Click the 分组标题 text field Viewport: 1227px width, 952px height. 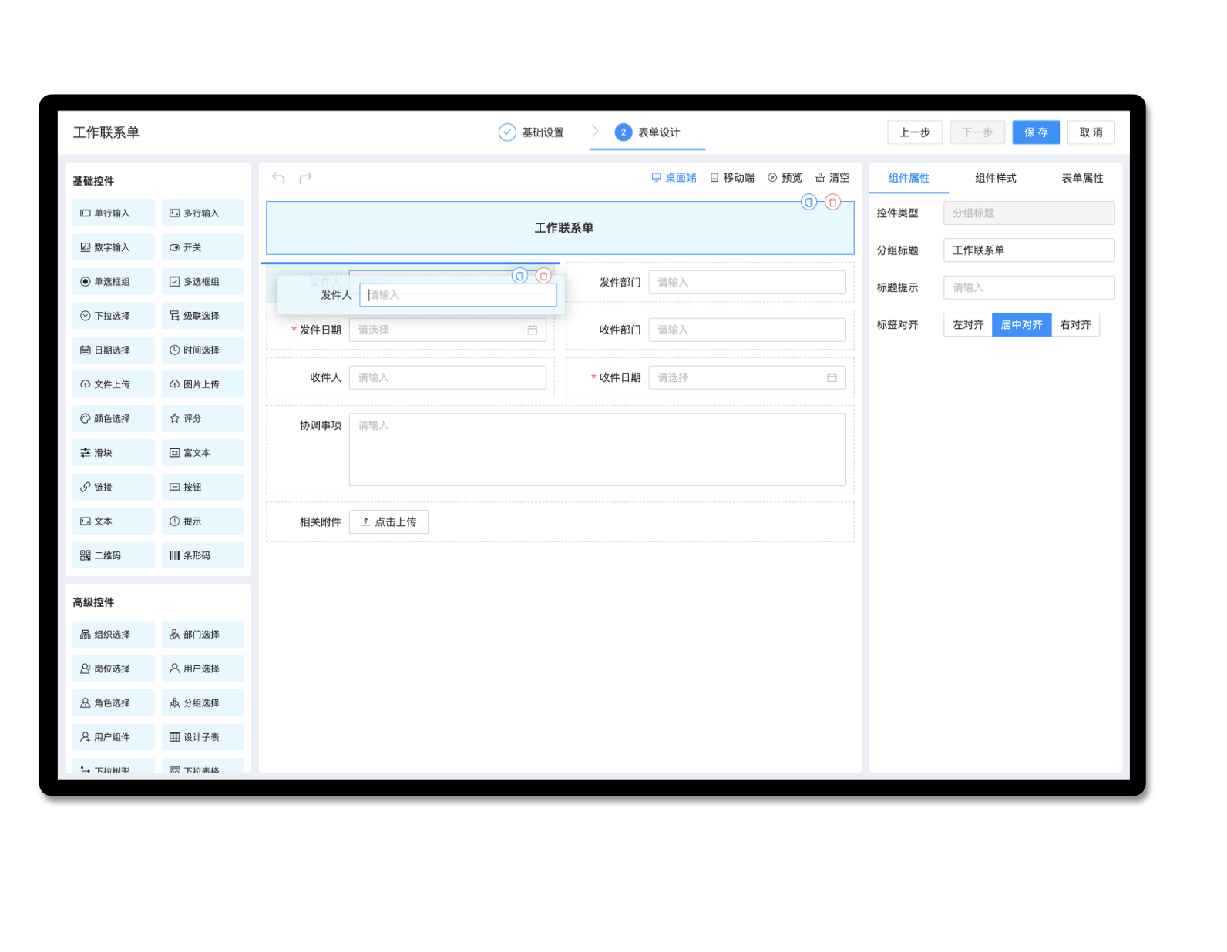click(x=1028, y=250)
